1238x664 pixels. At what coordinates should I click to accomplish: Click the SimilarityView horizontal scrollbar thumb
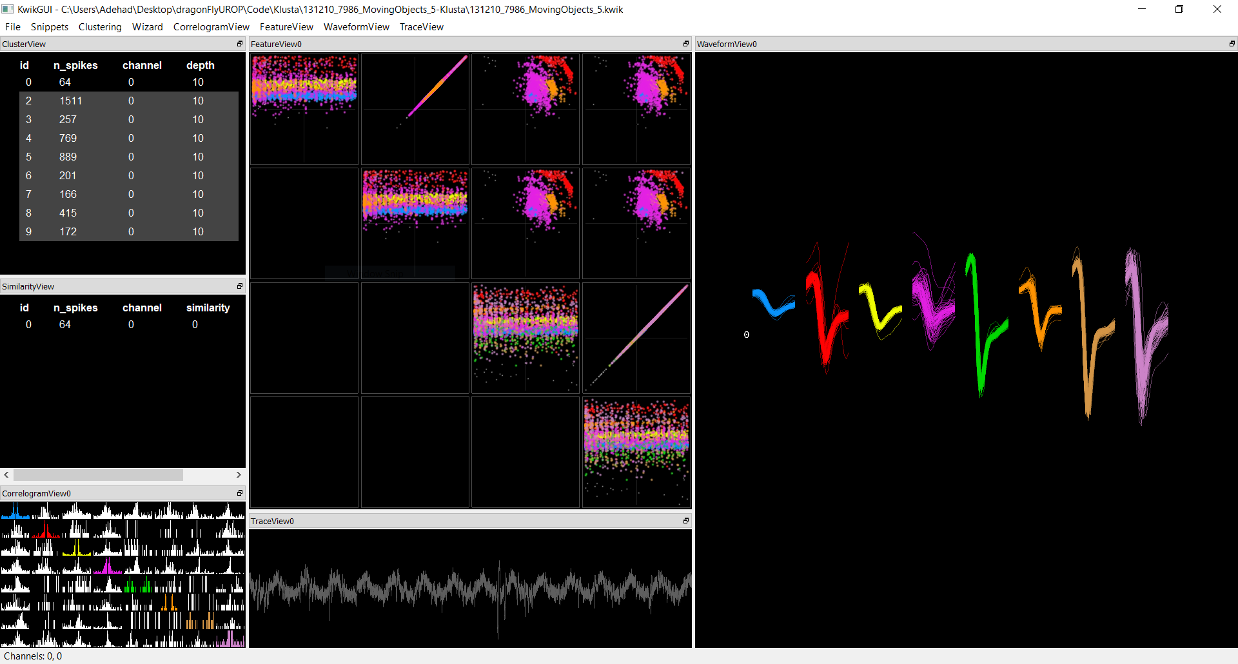point(98,474)
